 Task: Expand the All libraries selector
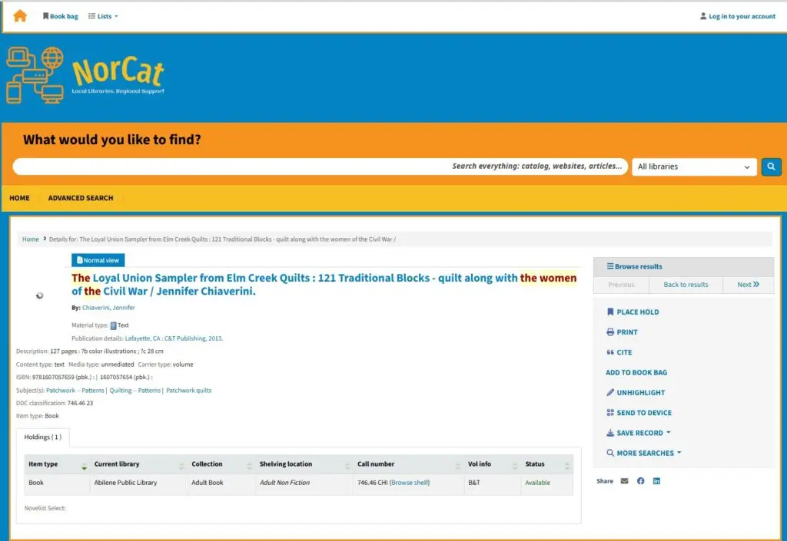(694, 167)
